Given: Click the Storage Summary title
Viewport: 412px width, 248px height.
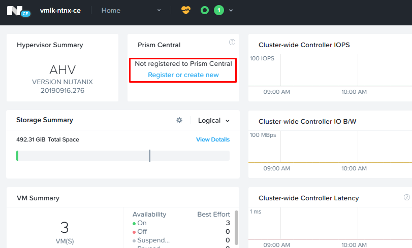Looking at the screenshot, I should [x=45, y=120].
